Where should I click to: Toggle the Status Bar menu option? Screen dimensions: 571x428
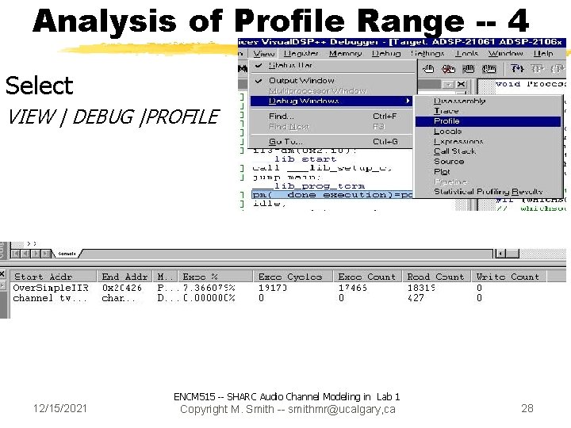332,66
